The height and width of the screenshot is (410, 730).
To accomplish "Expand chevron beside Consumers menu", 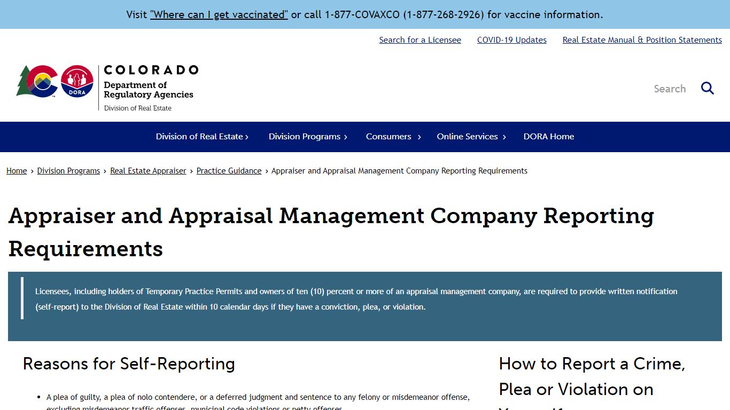I will pyautogui.click(x=420, y=137).
